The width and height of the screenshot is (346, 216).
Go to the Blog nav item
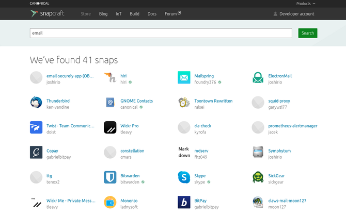(103, 14)
